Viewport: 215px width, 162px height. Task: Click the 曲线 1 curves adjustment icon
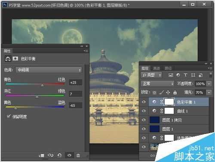coord(154,111)
